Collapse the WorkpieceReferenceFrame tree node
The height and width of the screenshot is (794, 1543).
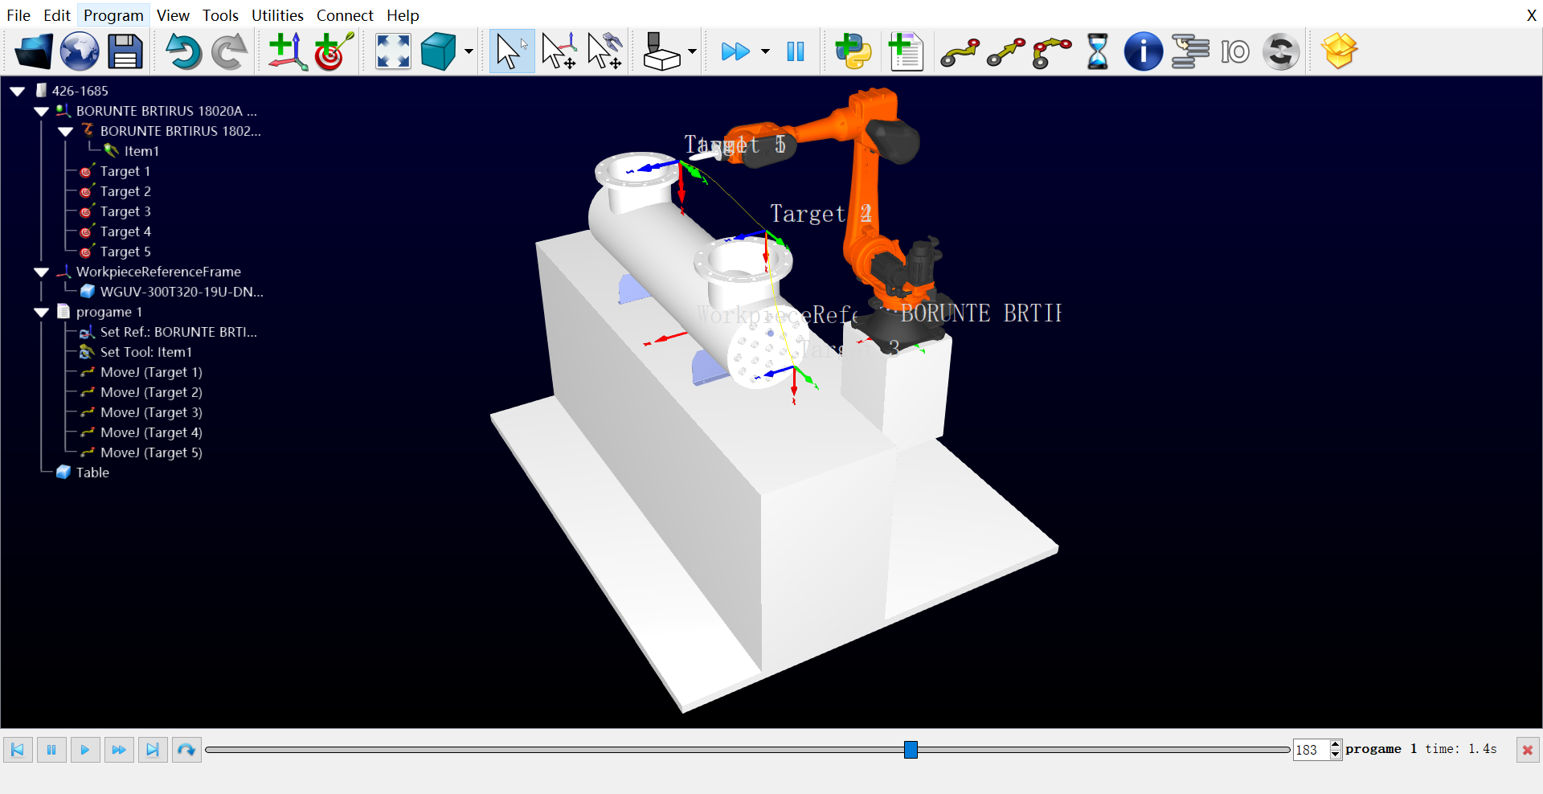[x=42, y=272]
